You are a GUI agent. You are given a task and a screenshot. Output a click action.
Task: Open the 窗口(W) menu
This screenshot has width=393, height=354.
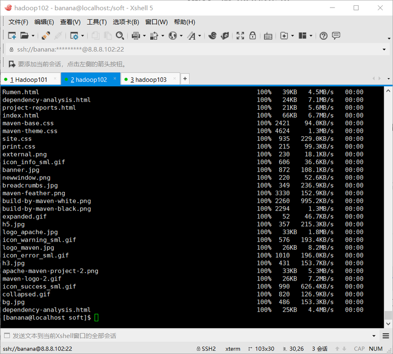(156, 22)
